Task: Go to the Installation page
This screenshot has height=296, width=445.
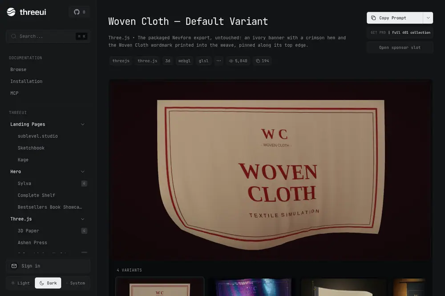Action: pyautogui.click(x=26, y=81)
